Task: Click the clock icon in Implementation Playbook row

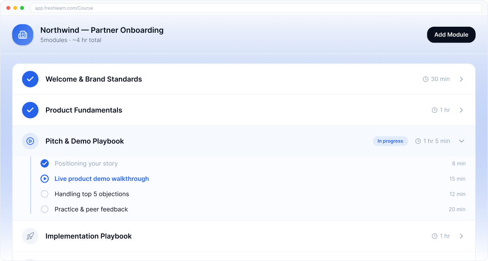Action: click(435, 236)
